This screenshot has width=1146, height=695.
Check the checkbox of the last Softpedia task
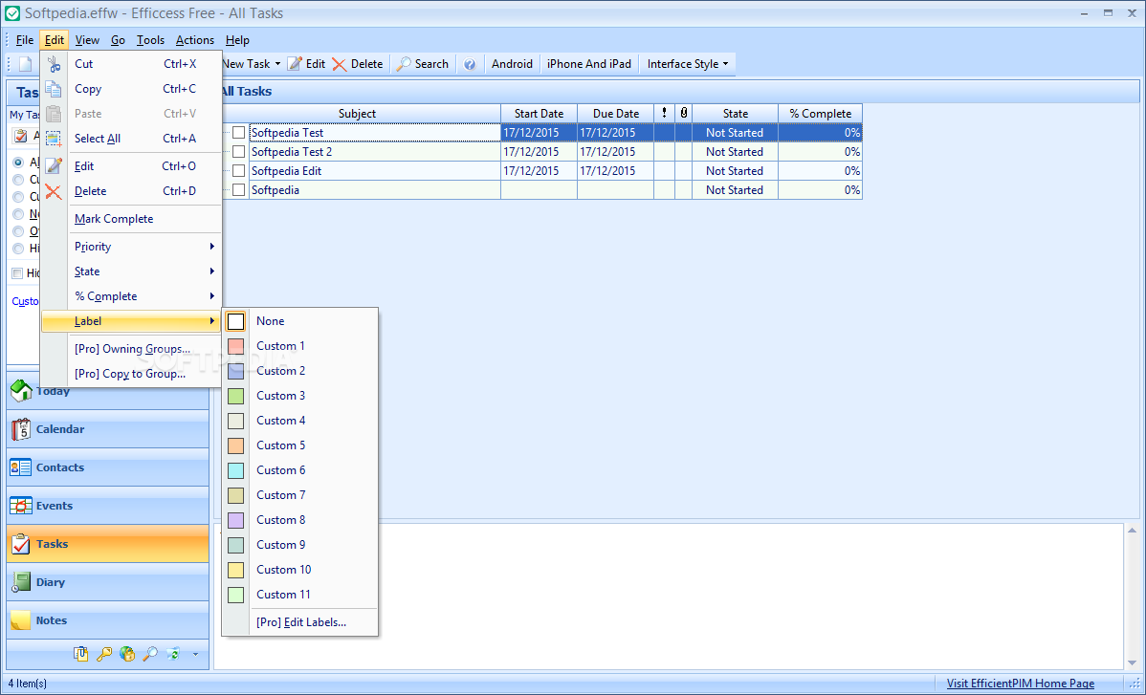[x=239, y=190]
